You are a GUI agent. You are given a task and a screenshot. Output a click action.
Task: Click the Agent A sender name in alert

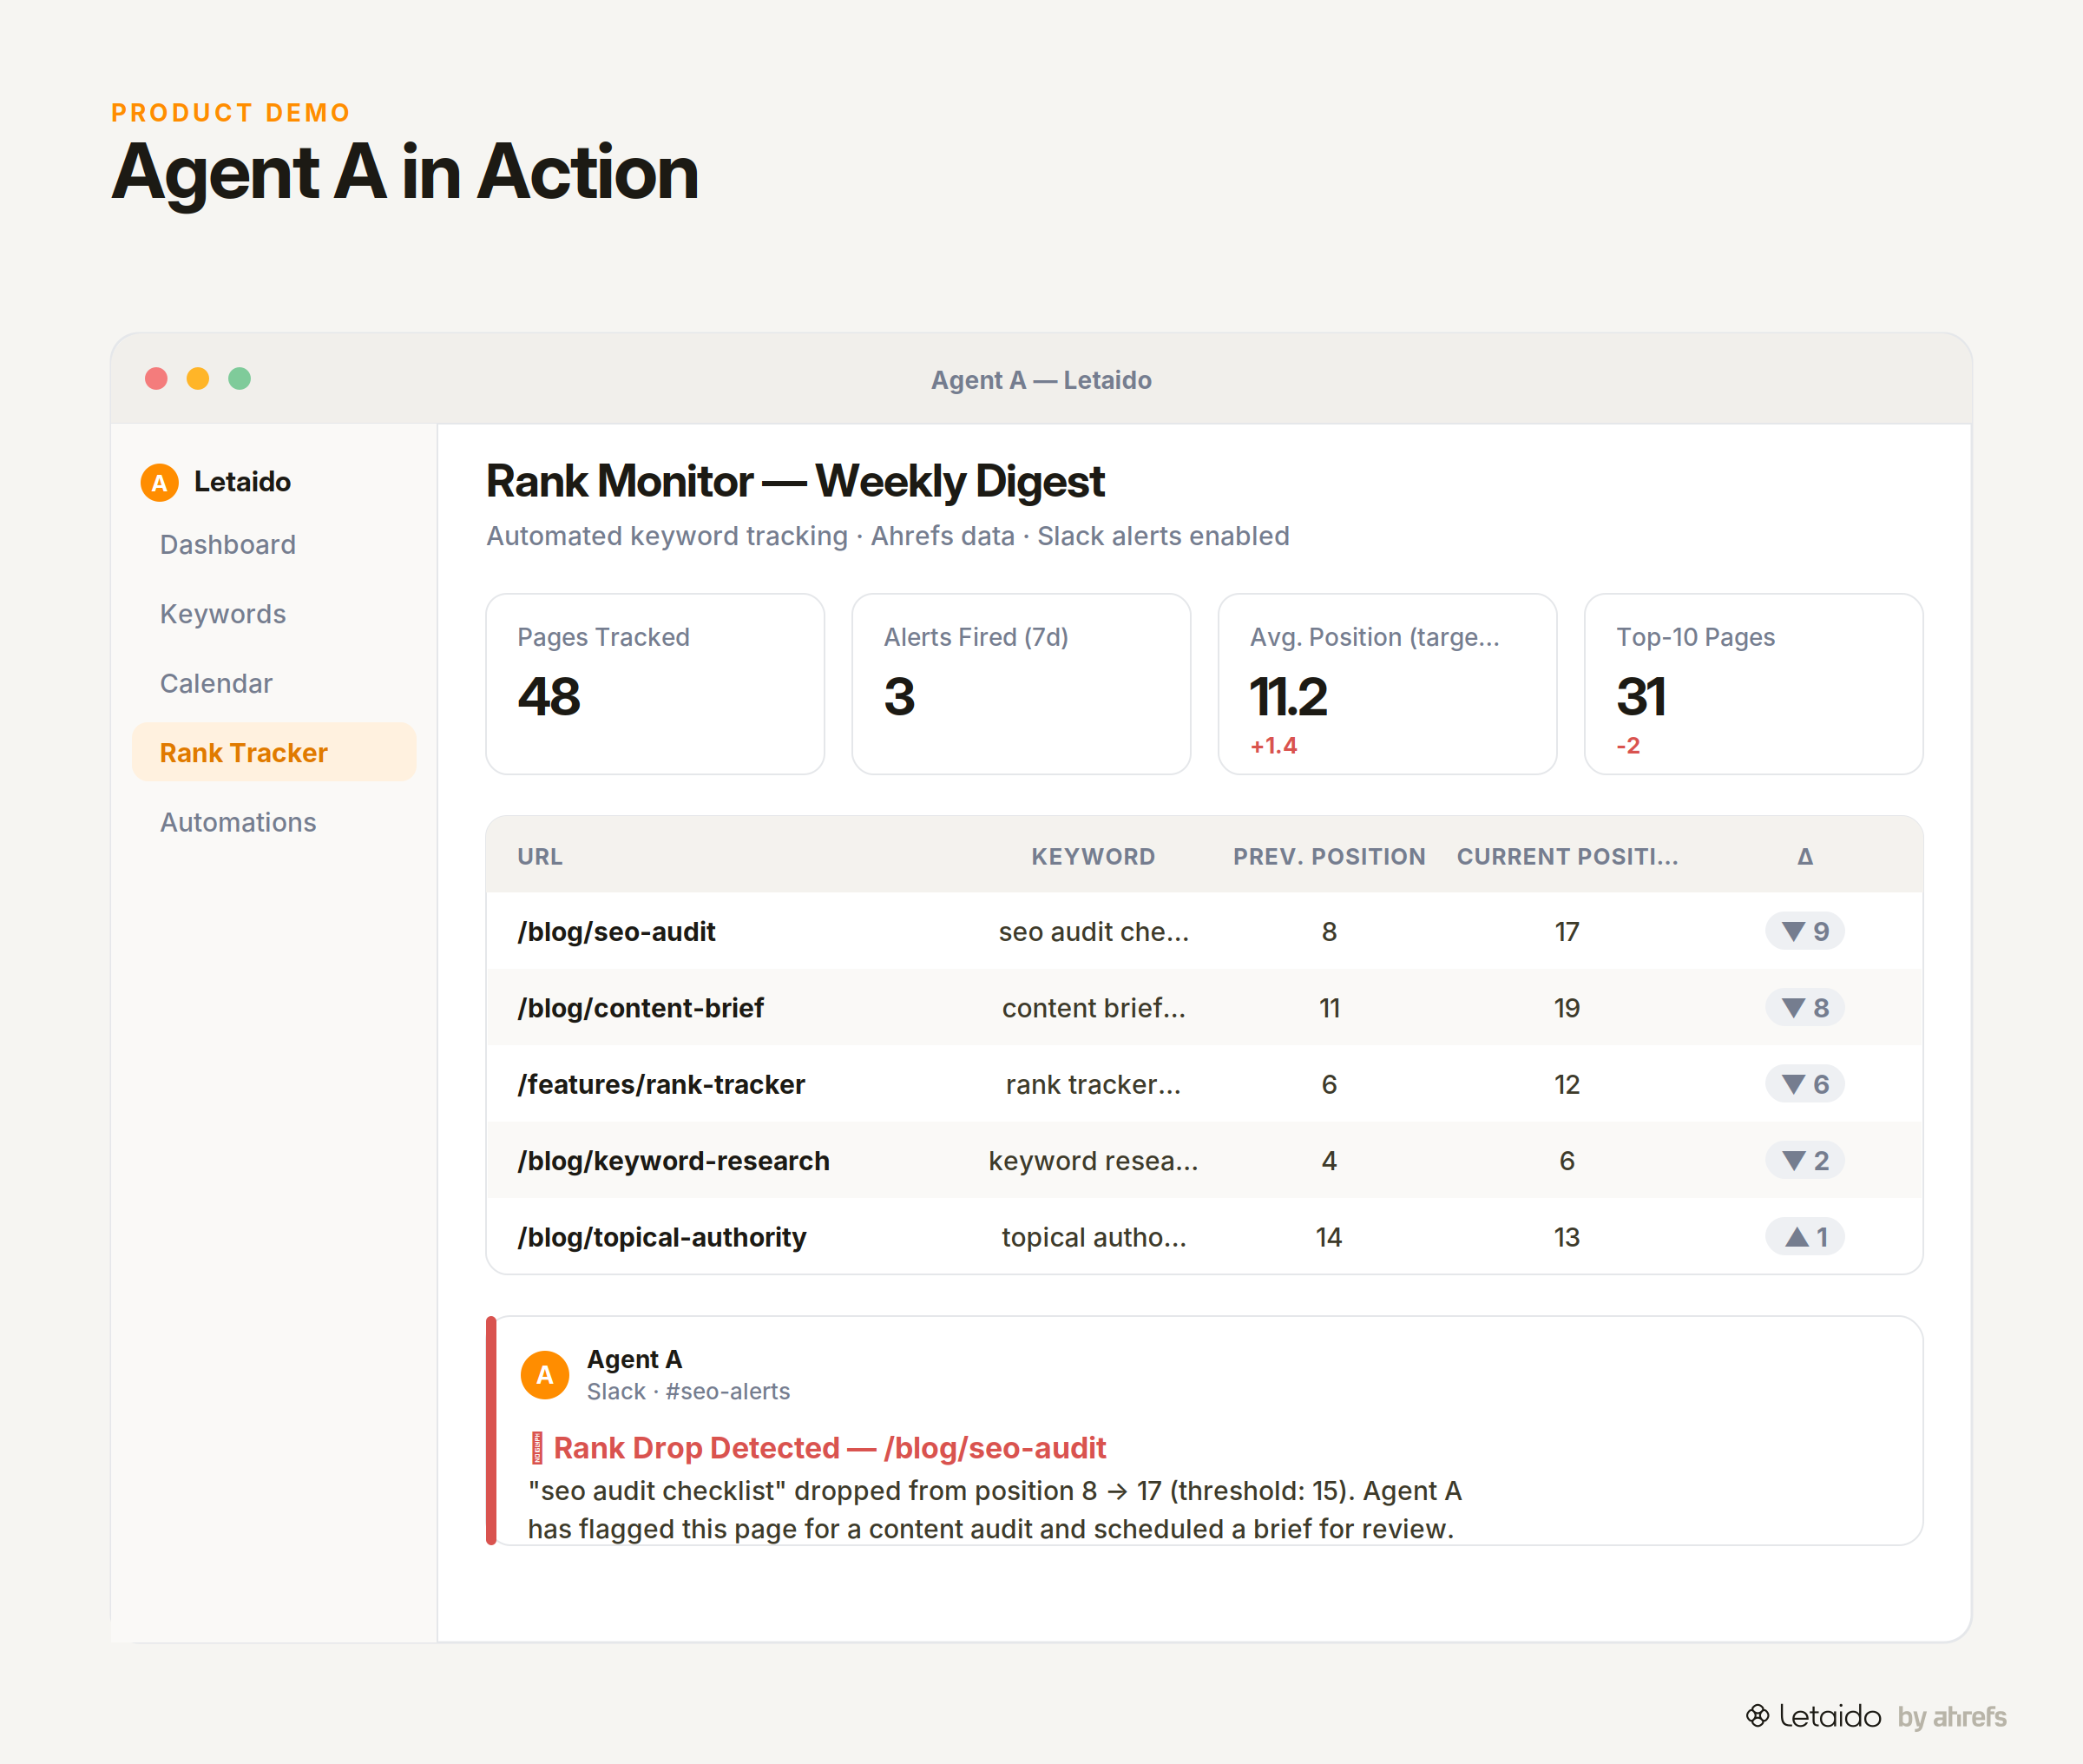tap(634, 1359)
